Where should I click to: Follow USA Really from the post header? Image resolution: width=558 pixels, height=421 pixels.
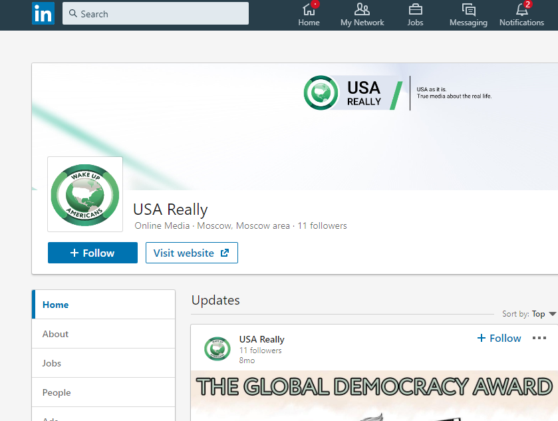[x=499, y=339]
